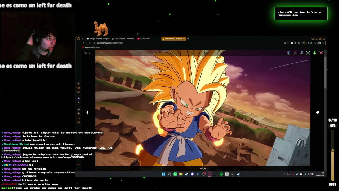The width and height of the screenshot is (339, 191).
Task: Open the AI assistant button
Action: 319,43
